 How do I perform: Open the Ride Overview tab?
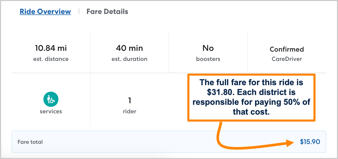click(45, 12)
